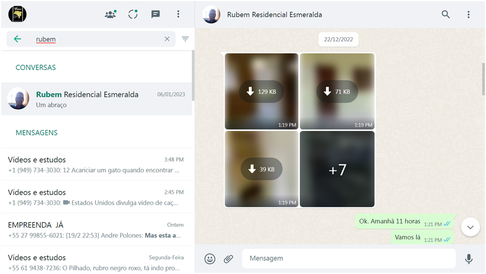Image resolution: width=486 pixels, height=274 pixels.
Task: Open the Communities icon
Action: (x=110, y=14)
